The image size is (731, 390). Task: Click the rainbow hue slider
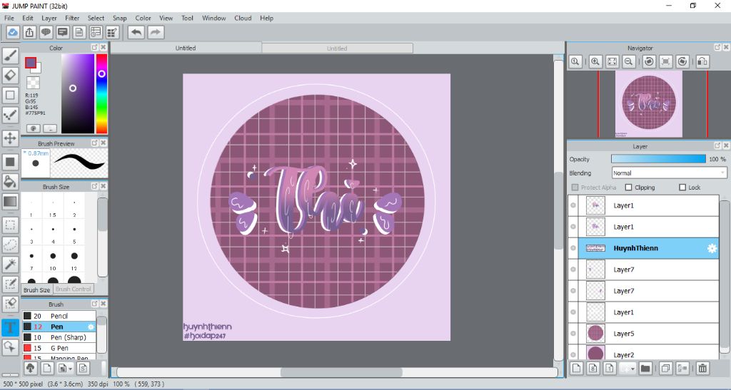click(x=101, y=93)
